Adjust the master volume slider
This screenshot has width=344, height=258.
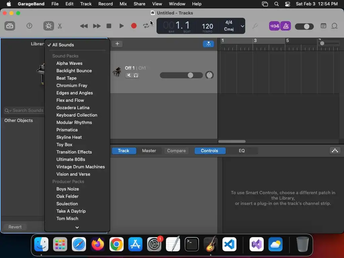tap(304, 27)
